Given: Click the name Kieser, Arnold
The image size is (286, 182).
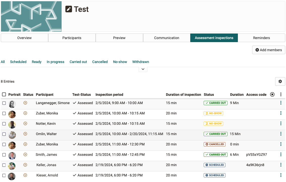Looking at the screenshot, I should pyautogui.click(x=47, y=175).
